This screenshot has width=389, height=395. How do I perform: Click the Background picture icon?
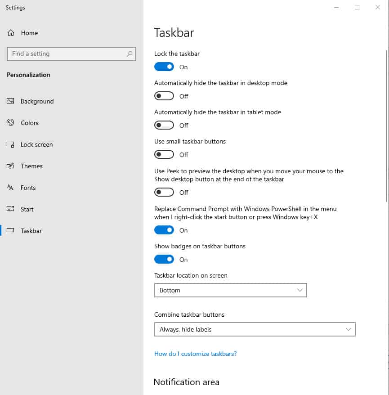pos(10,101)
